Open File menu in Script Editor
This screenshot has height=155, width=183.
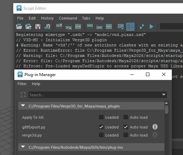click(20, 18)
